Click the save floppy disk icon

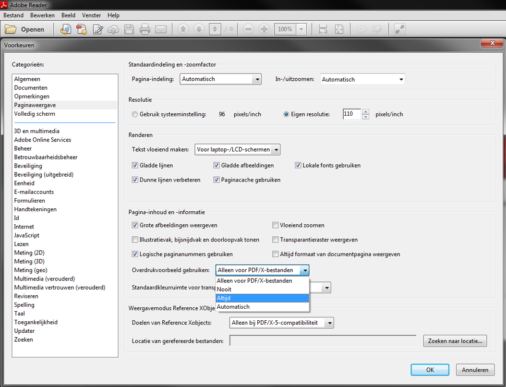(x=129, y=29)
